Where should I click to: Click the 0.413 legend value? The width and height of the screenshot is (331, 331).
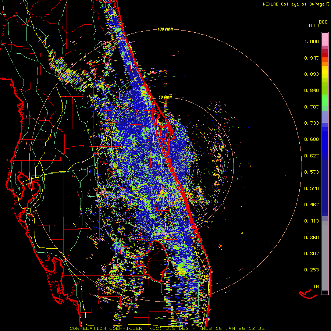pyautogui.click(x=312, y=221)
